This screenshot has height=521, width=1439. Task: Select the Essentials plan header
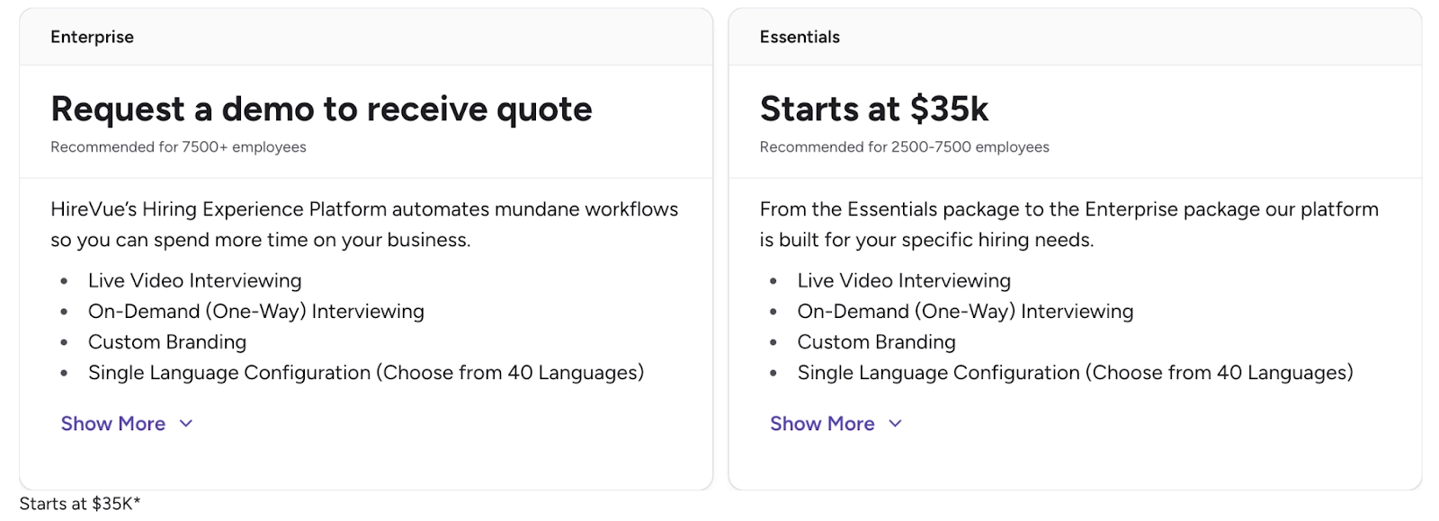pyautogui.click(x=800, y=37)
